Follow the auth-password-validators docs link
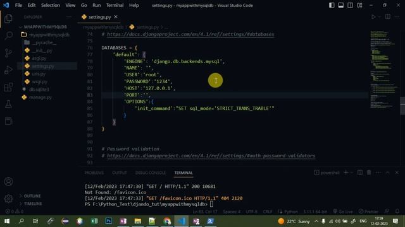 [211, 156]
